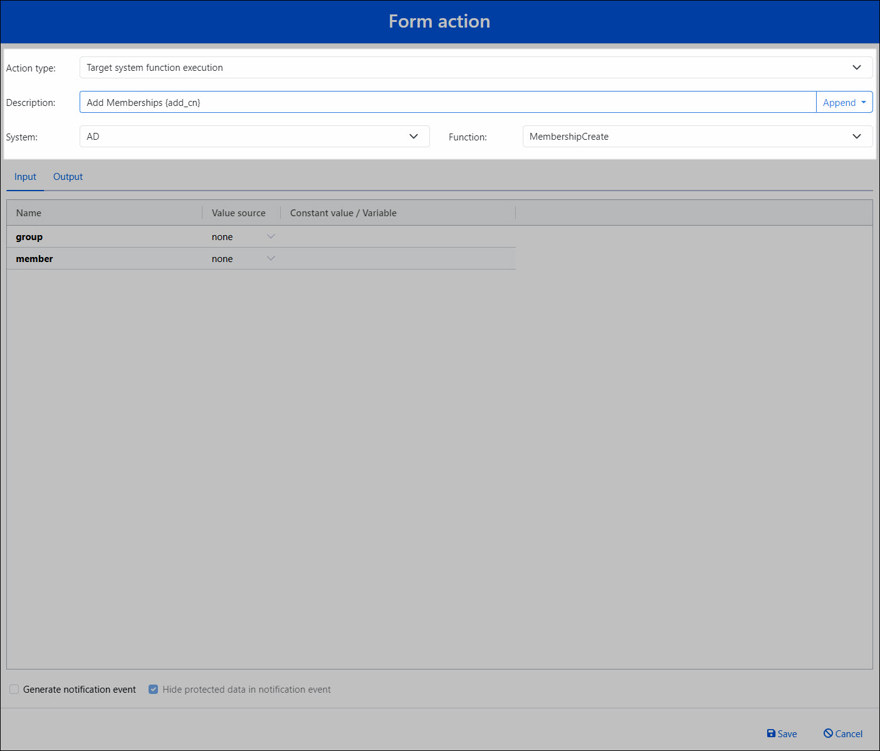The width and height of the screenshot is (880, 751).
Task: Click the constant value cell for member
Action: click(397, 259)
